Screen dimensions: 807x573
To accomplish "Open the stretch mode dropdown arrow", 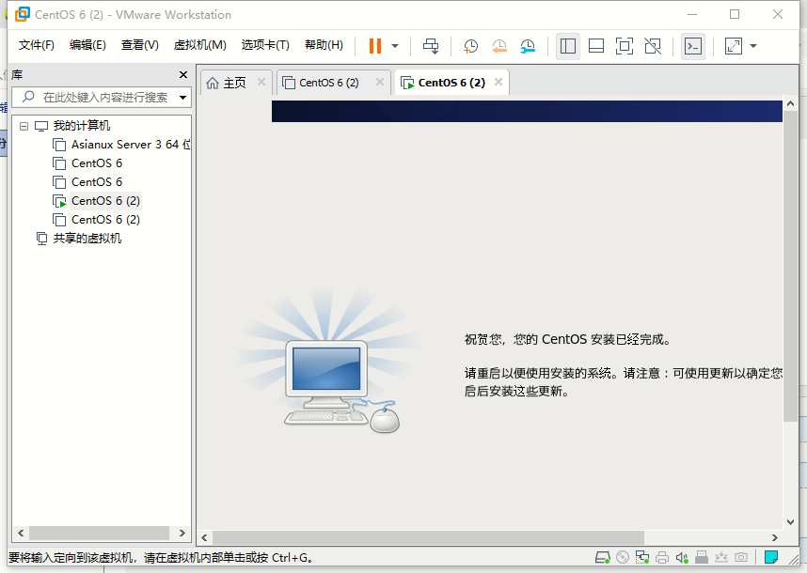I will [753, 46].
